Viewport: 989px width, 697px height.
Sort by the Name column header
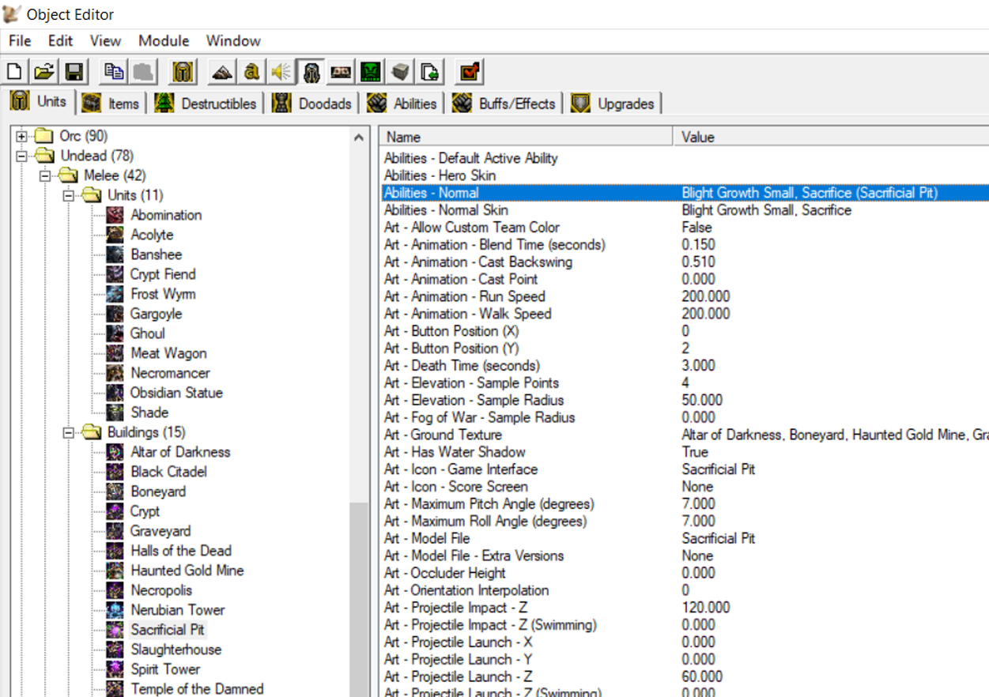coord(526,137)
